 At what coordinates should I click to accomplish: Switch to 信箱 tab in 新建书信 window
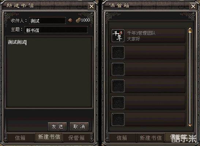pyautogui.click(x=21, y=138)
